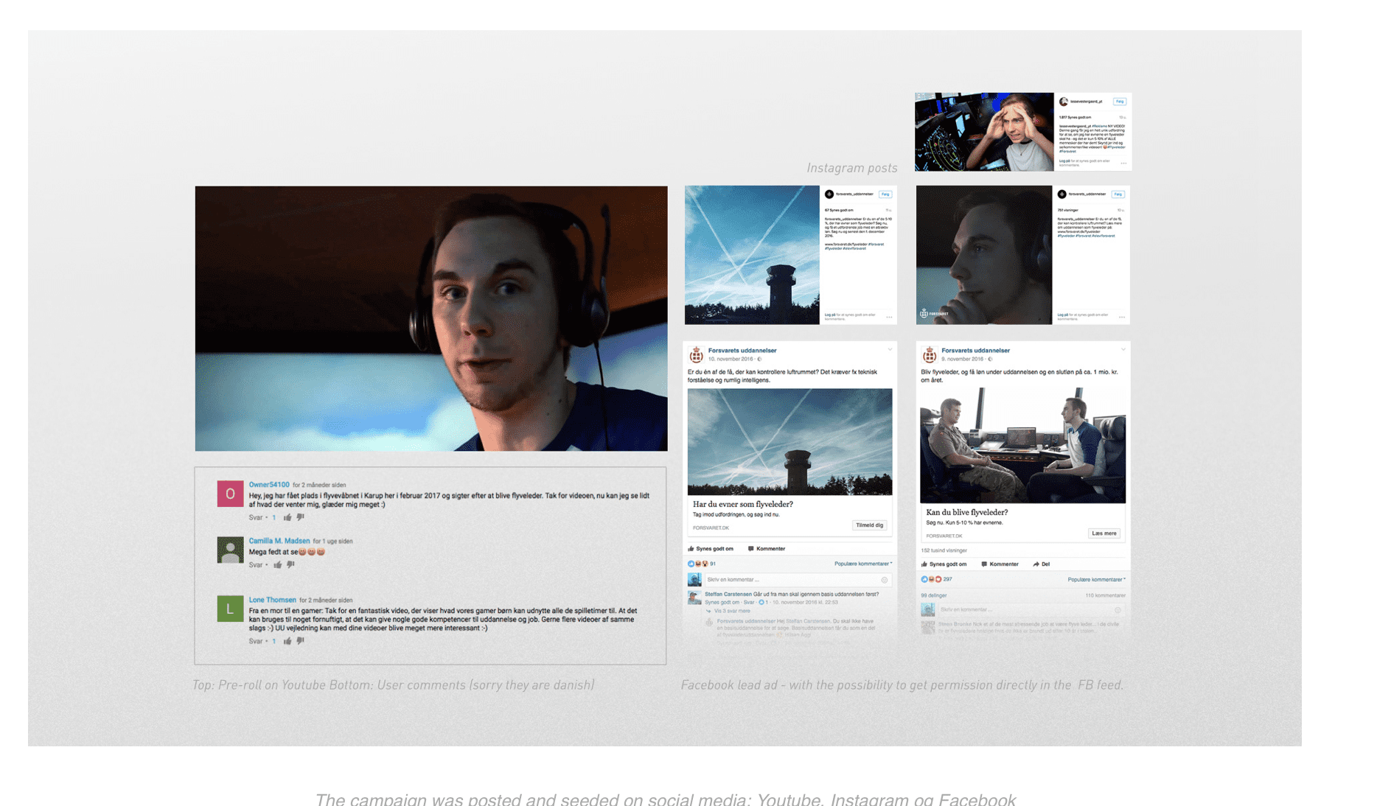Click 'Log på' link on tower Instagram post
Viewport: 1377px width, 806px height.
click(x=830, y=315)
